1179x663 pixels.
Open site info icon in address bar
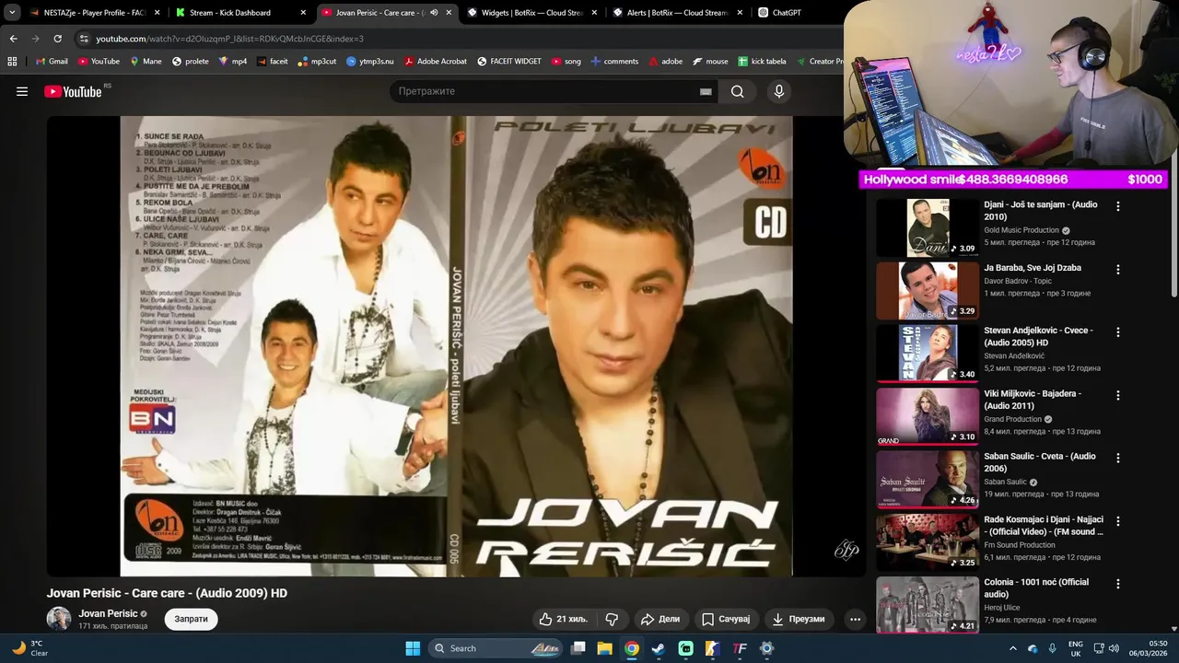[84, 39]
